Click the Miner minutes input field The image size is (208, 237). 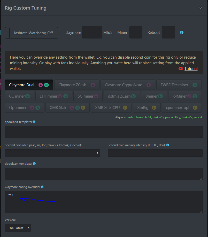pyautogui.click(x=136, y=32)
